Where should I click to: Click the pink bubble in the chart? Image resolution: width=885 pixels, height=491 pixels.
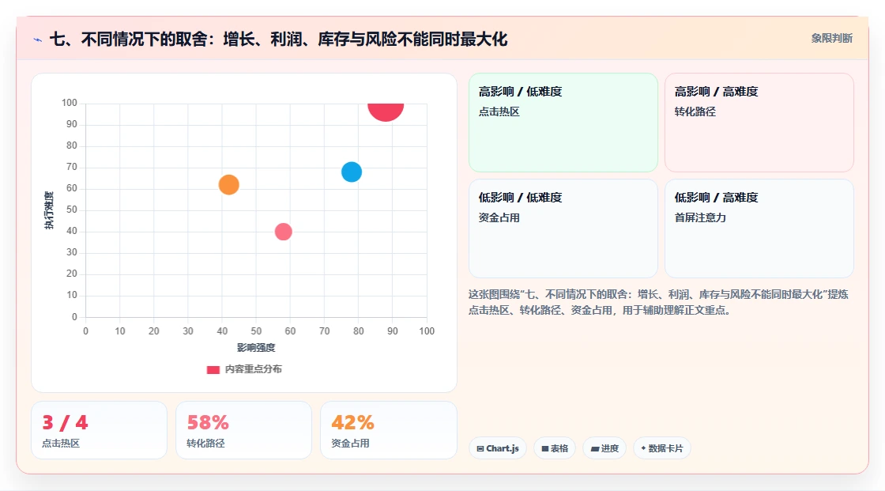pos(284,232)
